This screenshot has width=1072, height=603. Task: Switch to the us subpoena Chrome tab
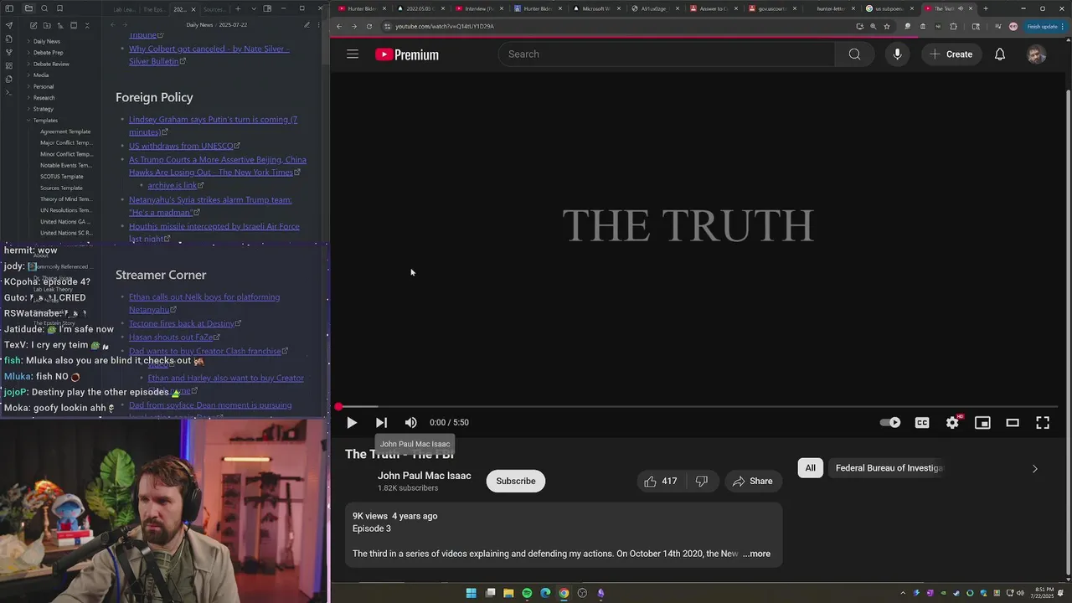click(x=889, y=8)
